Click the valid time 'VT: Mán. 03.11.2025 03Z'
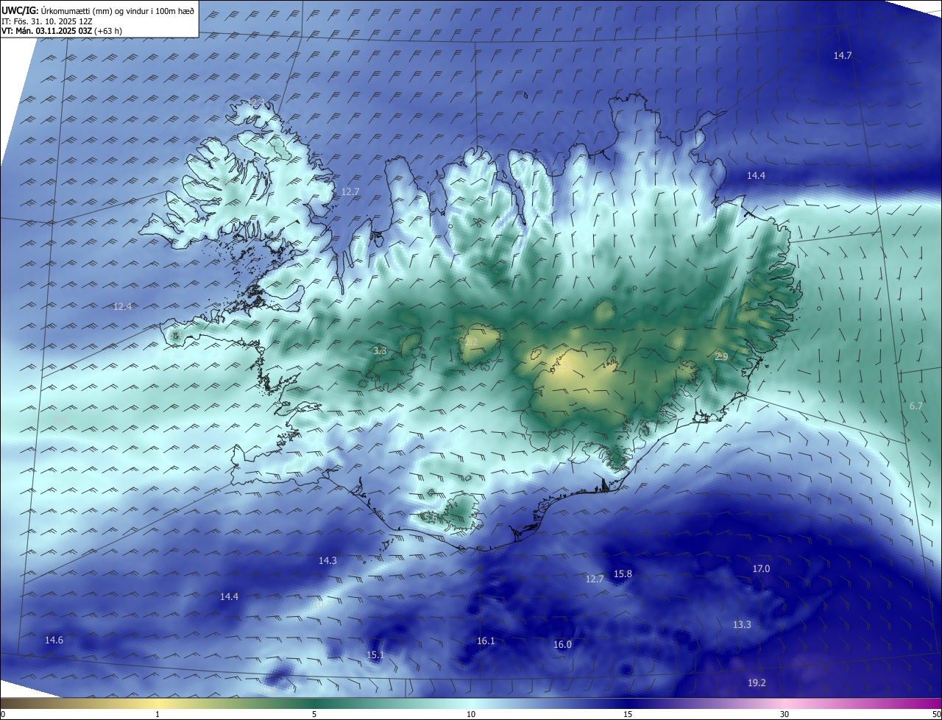Screen dimensions: 942x720 (46, 31)
